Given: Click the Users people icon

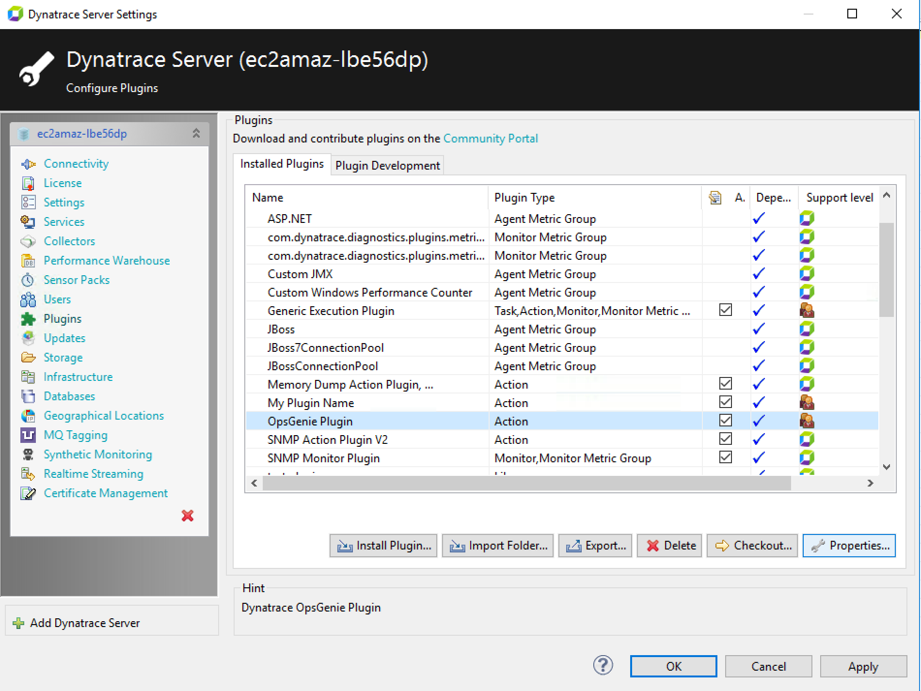Looking at the screenshot, I should point(28,299).
